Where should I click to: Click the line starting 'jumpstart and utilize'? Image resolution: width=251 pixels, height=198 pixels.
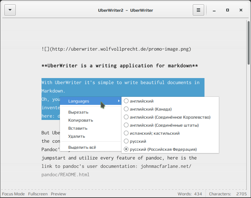coord(119,158)
